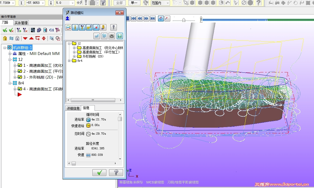Move insert arrow down one item
This screenshot has height=188, width=314.
coord(25,38)
